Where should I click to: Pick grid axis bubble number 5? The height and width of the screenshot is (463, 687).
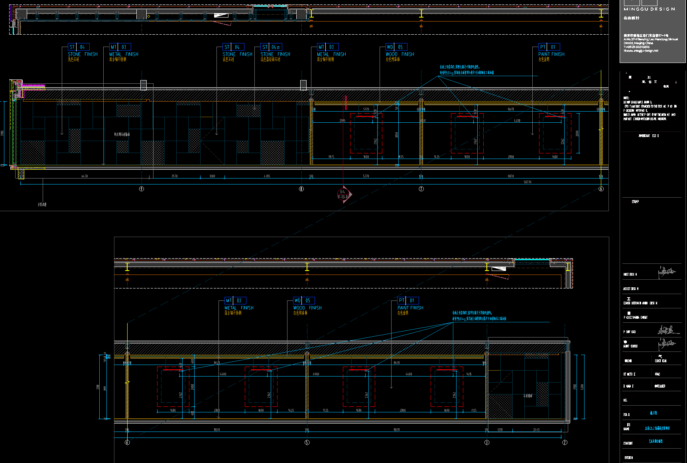pos(307,442)
